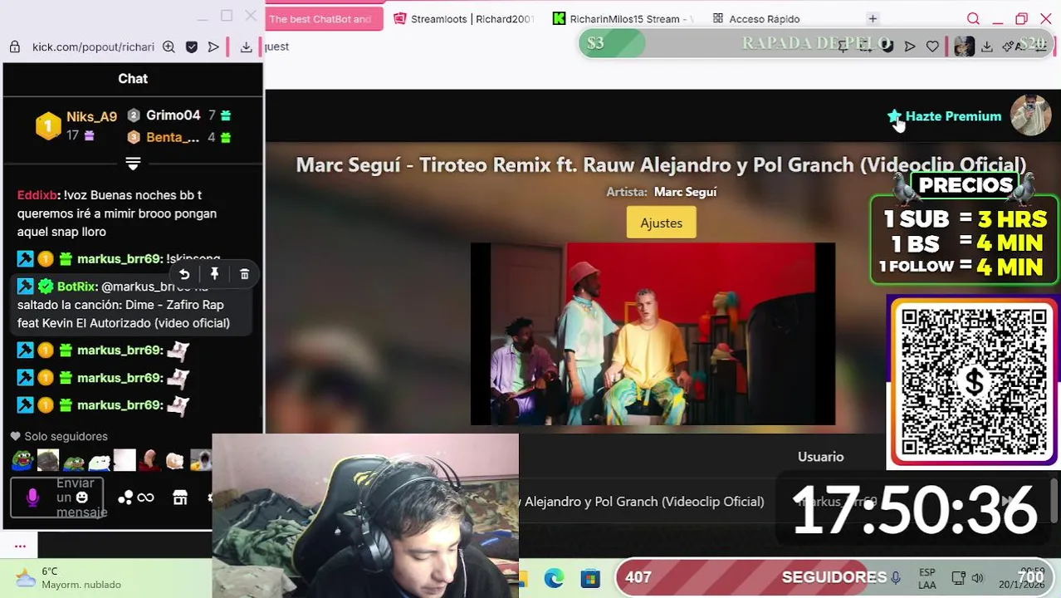Click the donation QR code
This screenshot has height=598, width=1061.
coord(973,382)
